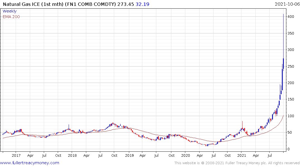Select the peak spike wick near 400
This screenshot has width=300, height=167.
pyautogui.click(x=283, y=36)
